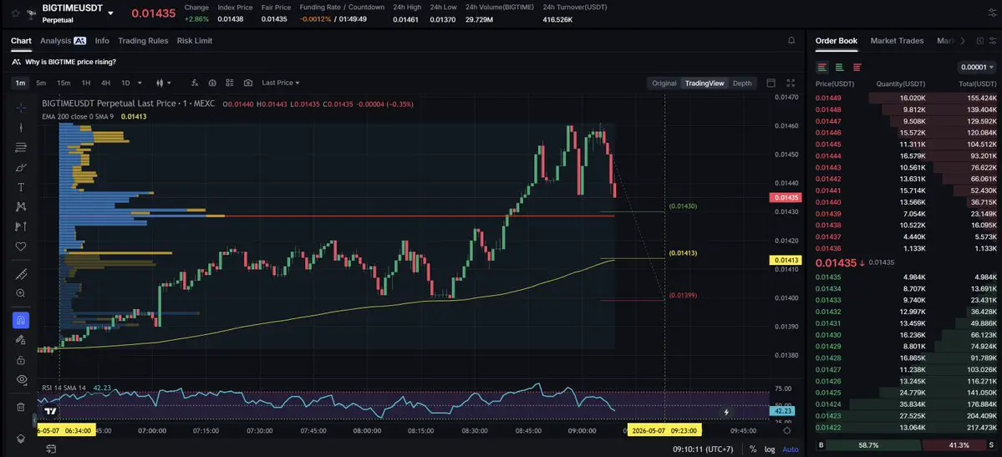Viewport: 1002px width, 457px height.
Task: Select the Order Book tab
Action: tap(837, 41)
